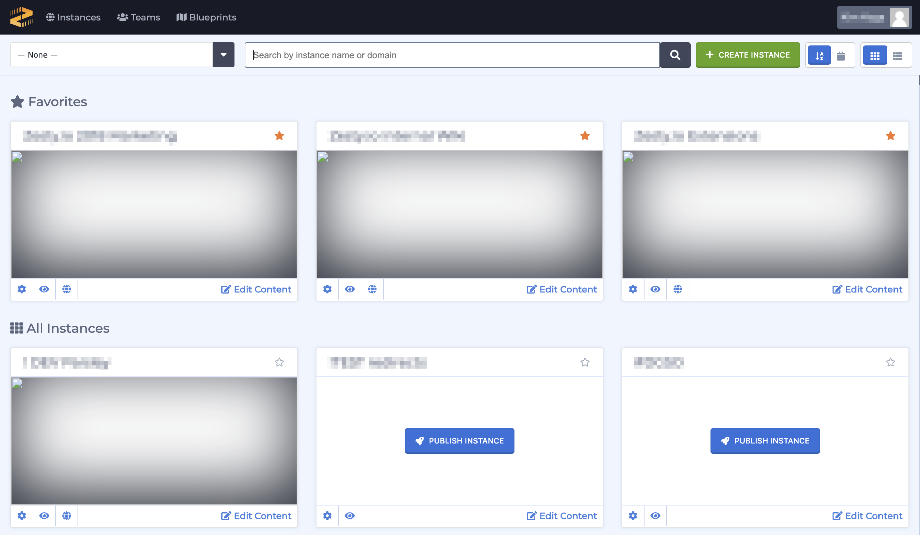Click eye preview icon on first Favorites card

coord(44,289)
